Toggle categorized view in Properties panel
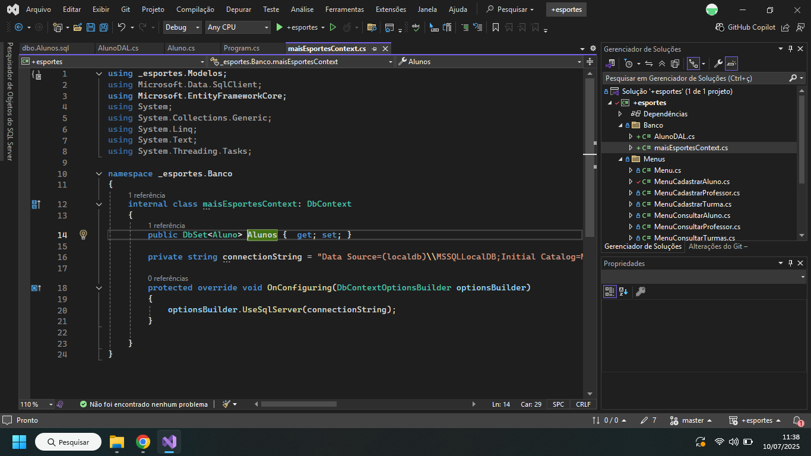 pyautogui.click(x=610, y=292)
